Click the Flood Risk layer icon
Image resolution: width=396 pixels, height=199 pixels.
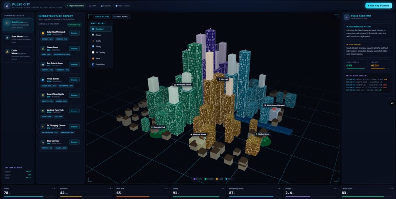point(93,64)
